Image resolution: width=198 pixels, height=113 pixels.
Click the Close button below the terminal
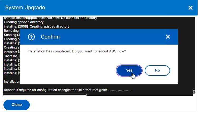(x=17, y=105)
